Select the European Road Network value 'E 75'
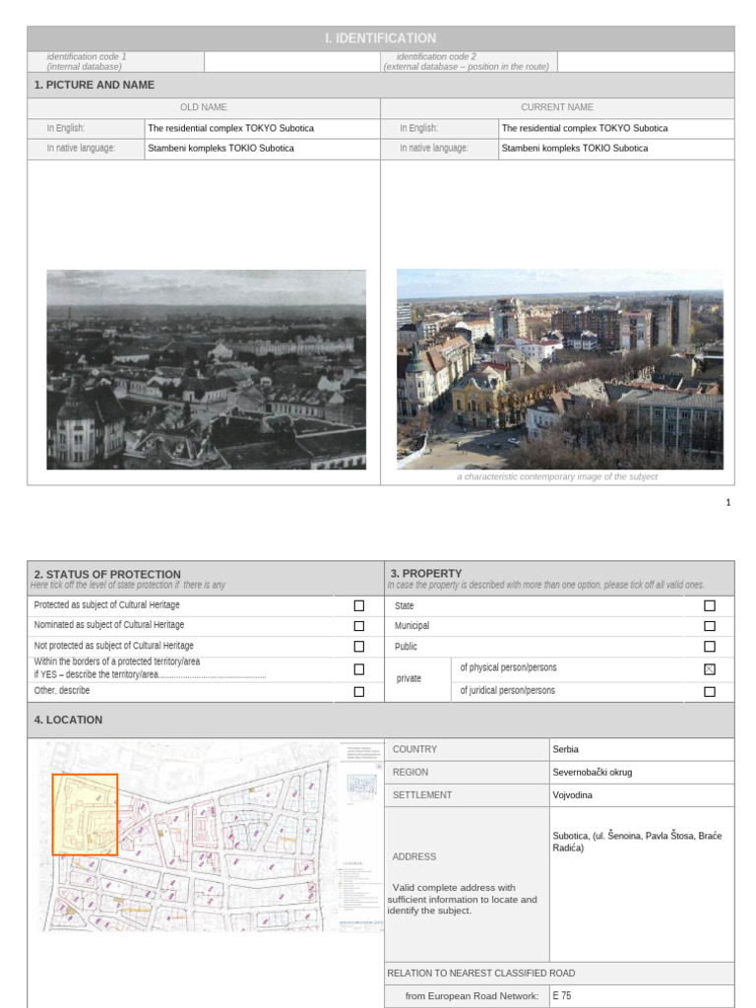This screenshot has width=756, height=1008. (x=562, y=995)
